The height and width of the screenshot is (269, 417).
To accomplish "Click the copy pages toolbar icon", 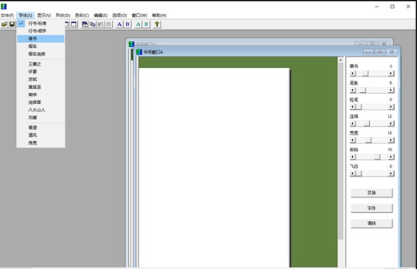I will [92, 24].
